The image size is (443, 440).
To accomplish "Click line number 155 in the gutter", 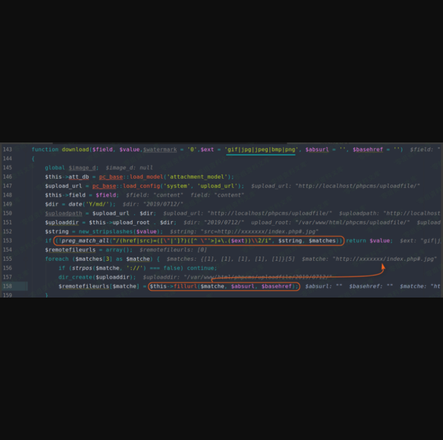I will [7, 259].
